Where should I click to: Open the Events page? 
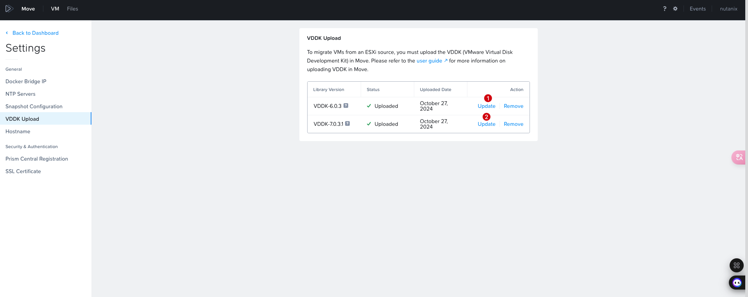698,9
